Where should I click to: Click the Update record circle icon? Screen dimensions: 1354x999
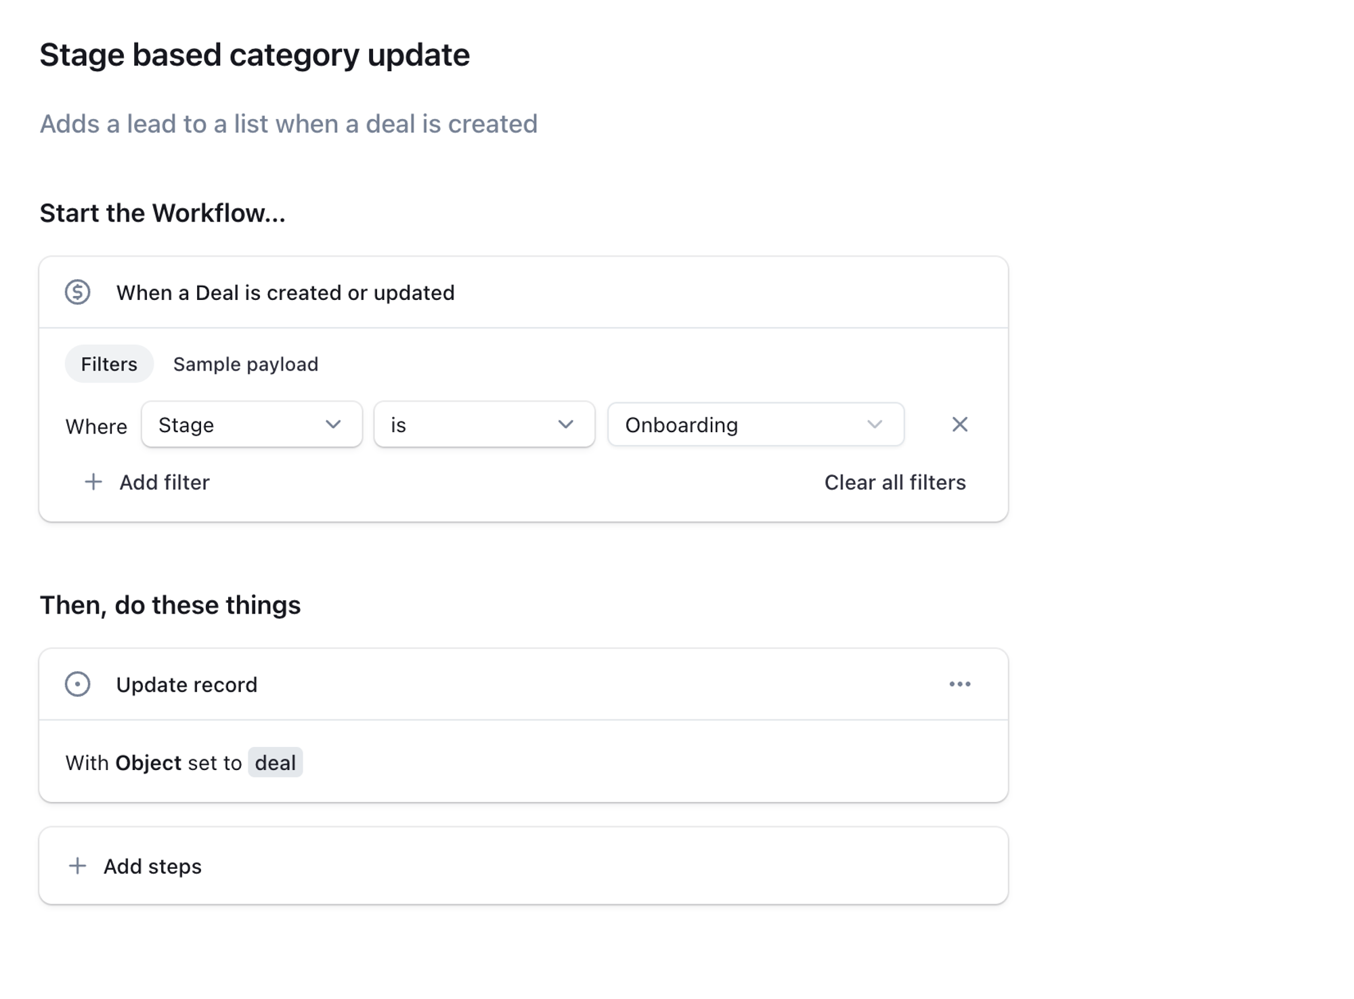pyautogui.click(x=78, y=684)
